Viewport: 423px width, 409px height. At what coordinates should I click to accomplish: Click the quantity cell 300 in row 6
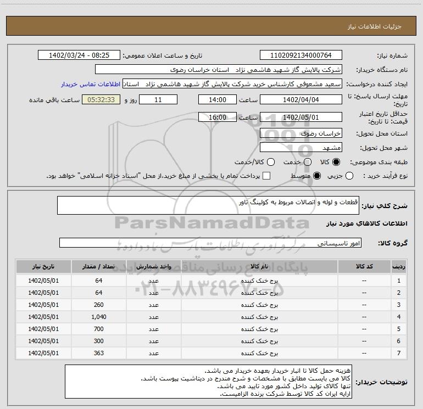[99, 341]
